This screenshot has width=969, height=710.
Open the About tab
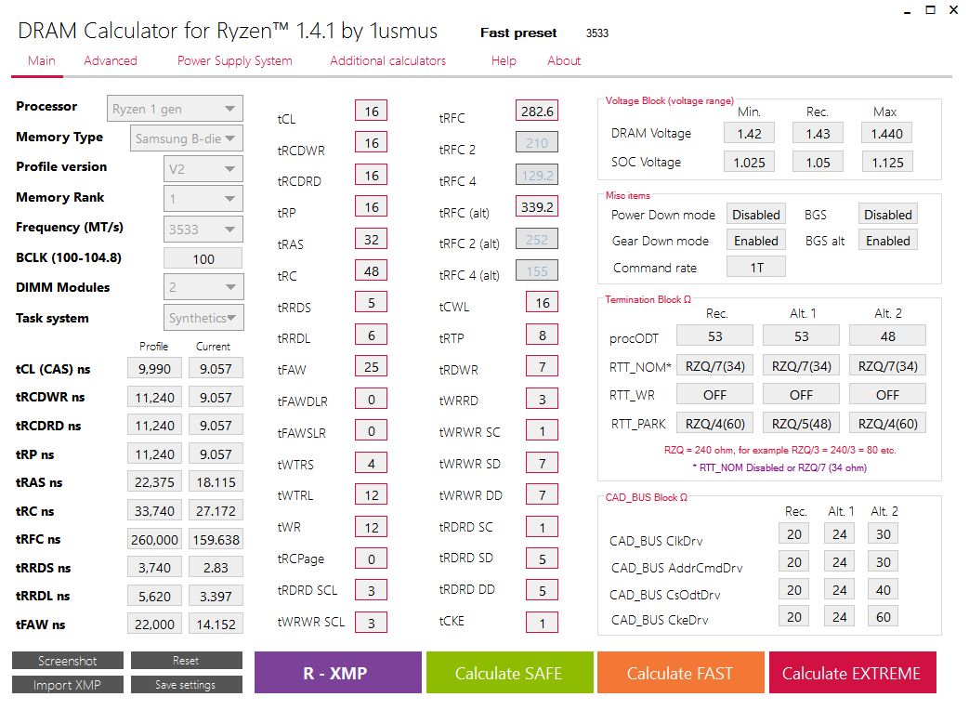click(x=564, y=60)
